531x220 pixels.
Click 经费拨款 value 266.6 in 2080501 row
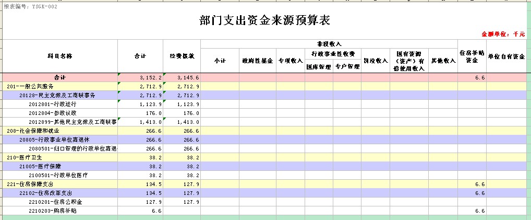[191, 149]
